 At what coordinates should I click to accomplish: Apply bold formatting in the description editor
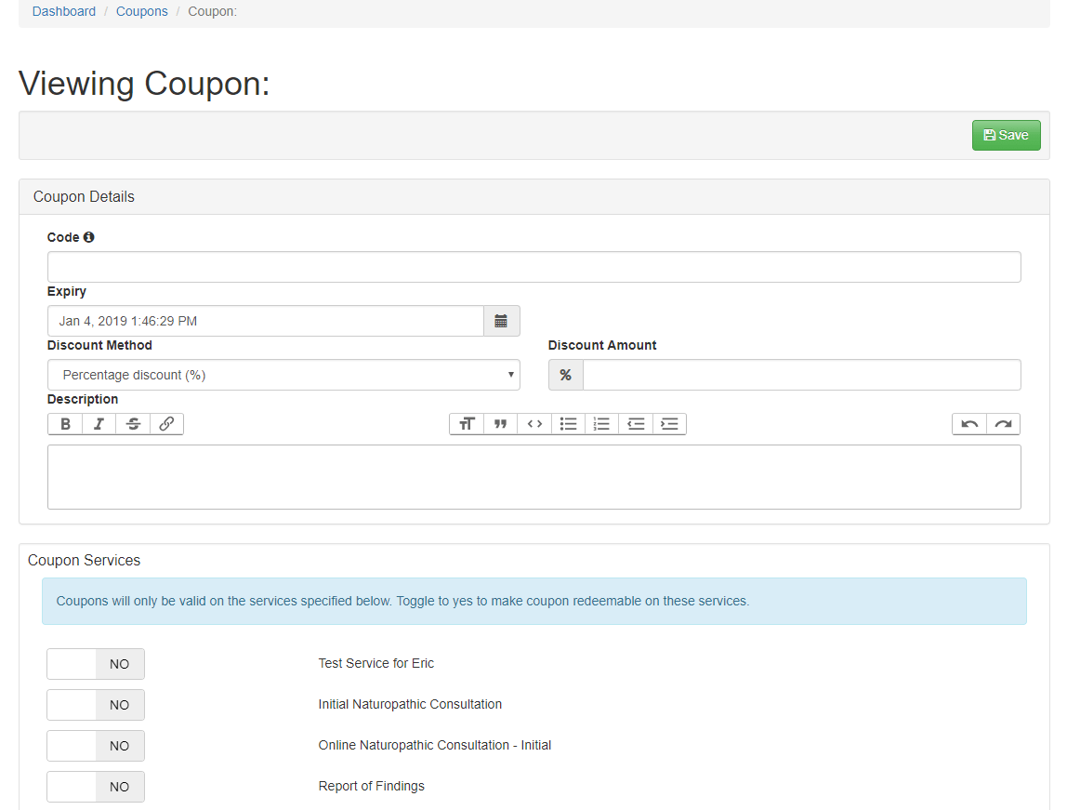click(x=64, y=423)
